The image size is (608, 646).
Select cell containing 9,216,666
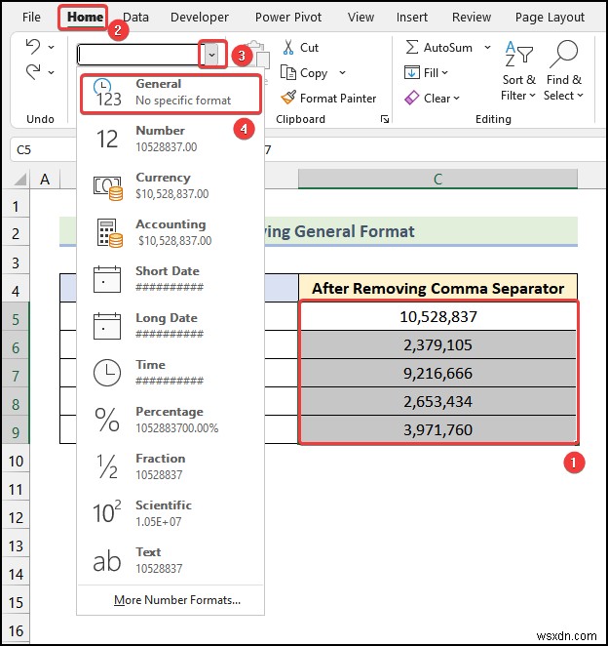click(x=438, y=374)
